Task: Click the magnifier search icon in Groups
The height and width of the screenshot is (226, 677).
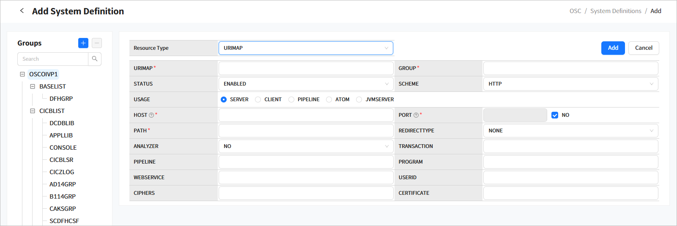Action: [x=95, y=59]
